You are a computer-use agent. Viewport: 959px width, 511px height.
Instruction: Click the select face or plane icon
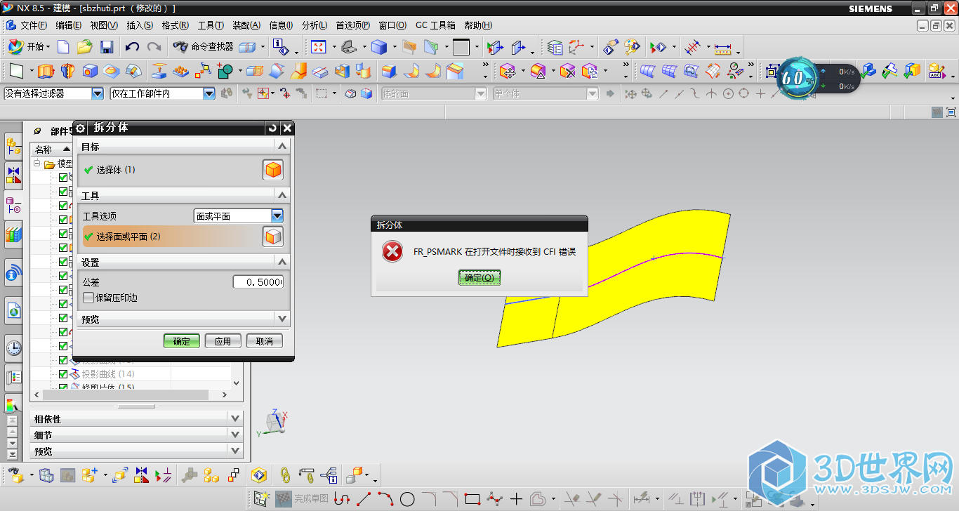273,237
